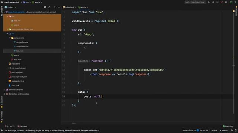Open the TODO tool window
The width and height of the screenshot is (238, 133).
(x=10, y=126)
